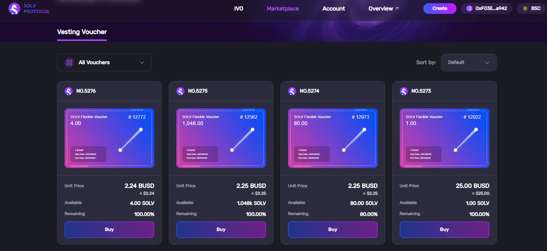
Task: Click the BSC network chain icon
Action: [525, 8]
